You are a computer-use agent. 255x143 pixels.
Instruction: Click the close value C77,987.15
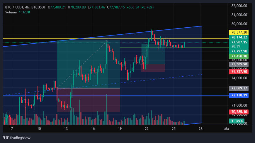pos(116,7)
